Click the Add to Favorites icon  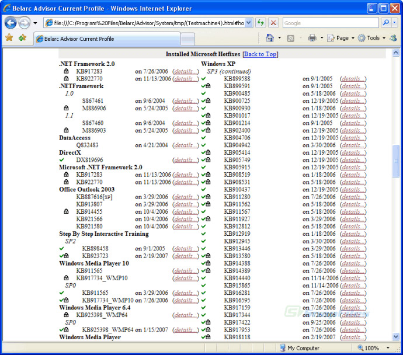tap(23, 38)
